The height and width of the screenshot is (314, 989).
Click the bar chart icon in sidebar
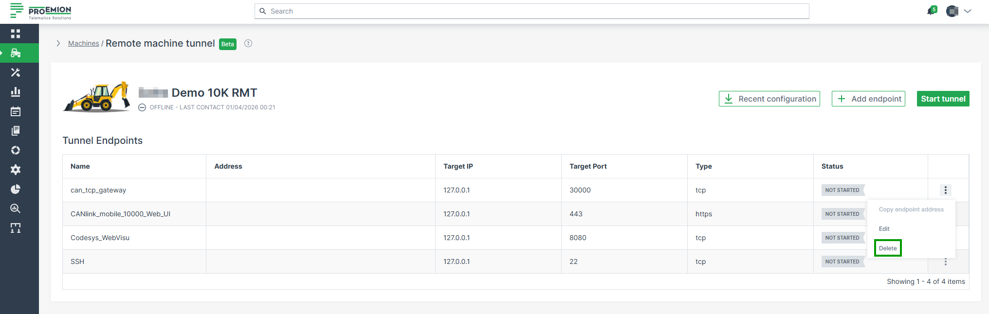pos(16,92)
